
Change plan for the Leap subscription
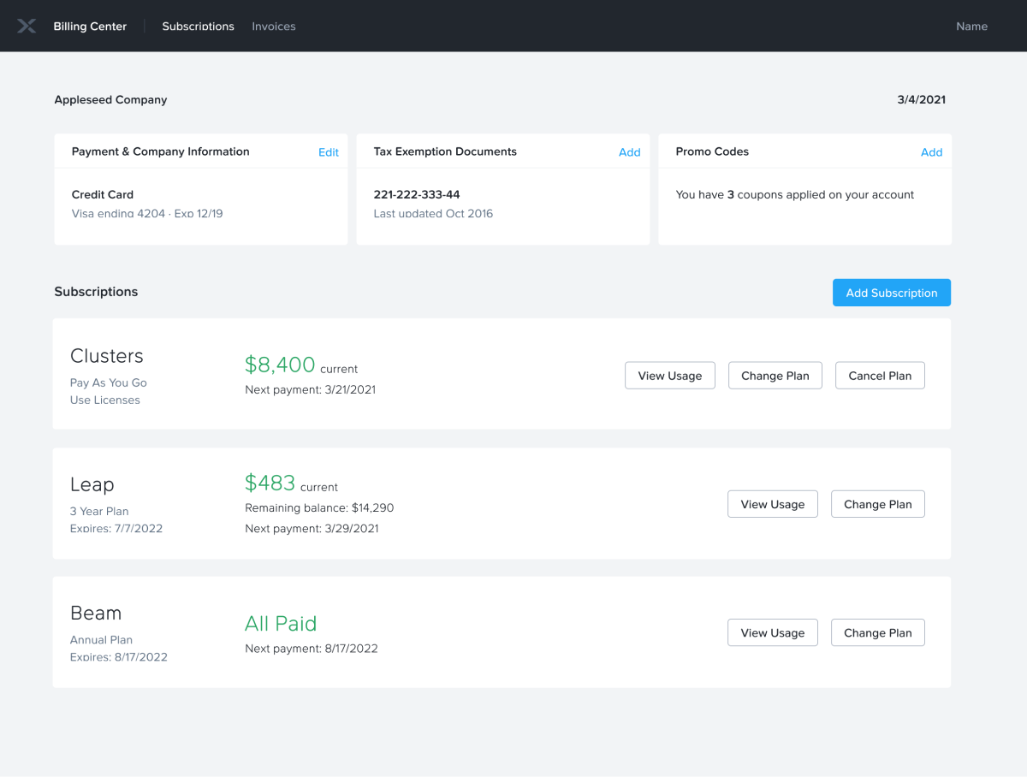click(x=877, y=503)
